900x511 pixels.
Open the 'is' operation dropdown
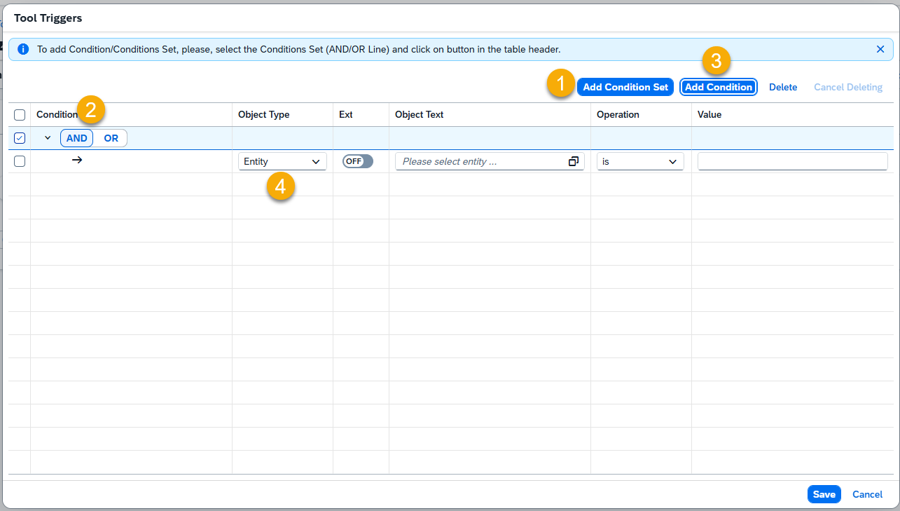640,161
